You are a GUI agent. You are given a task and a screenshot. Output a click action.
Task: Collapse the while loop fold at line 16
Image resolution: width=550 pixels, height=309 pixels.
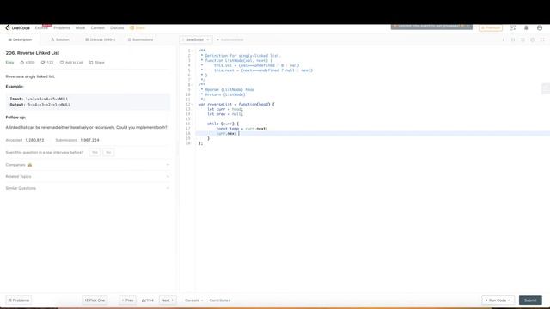pos(192,124)
